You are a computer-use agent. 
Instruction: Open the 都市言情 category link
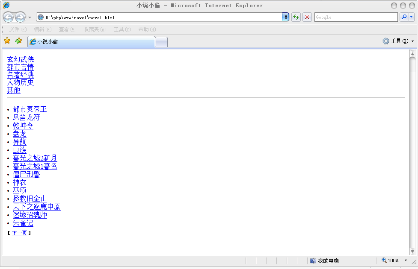21,67
